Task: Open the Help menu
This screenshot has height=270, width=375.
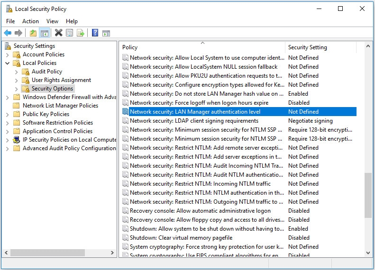Action: pos(72,21)
